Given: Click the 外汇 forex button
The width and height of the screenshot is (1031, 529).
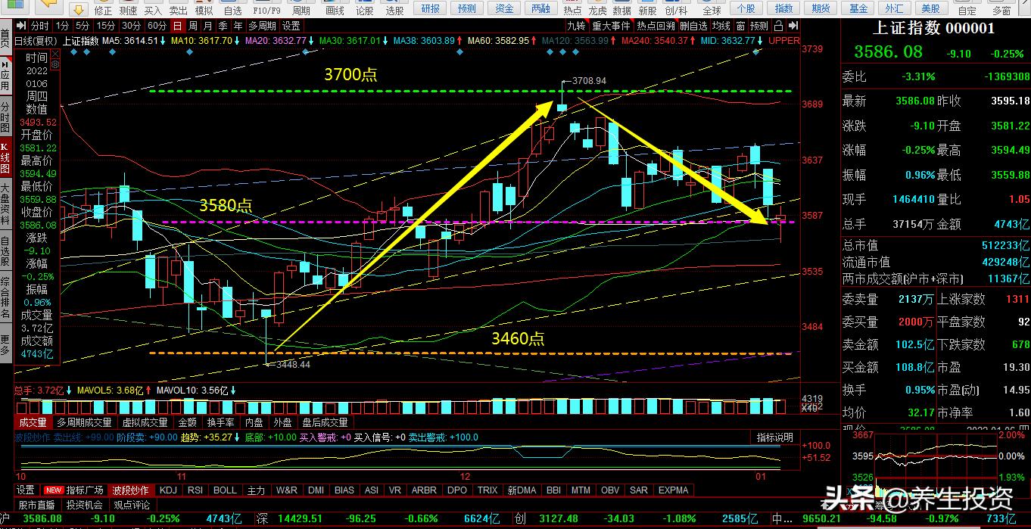Looking at the screenshot, I should pyautogui.click(x=894, y=8).
